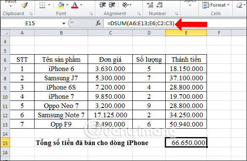
Task: Click the Clear eraser icon
Action: 239,5
